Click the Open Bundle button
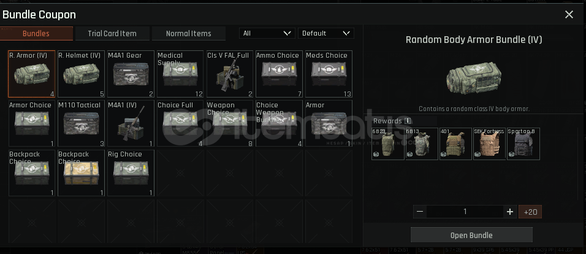This screenshot has width=586, height=254. click(471, 235)
